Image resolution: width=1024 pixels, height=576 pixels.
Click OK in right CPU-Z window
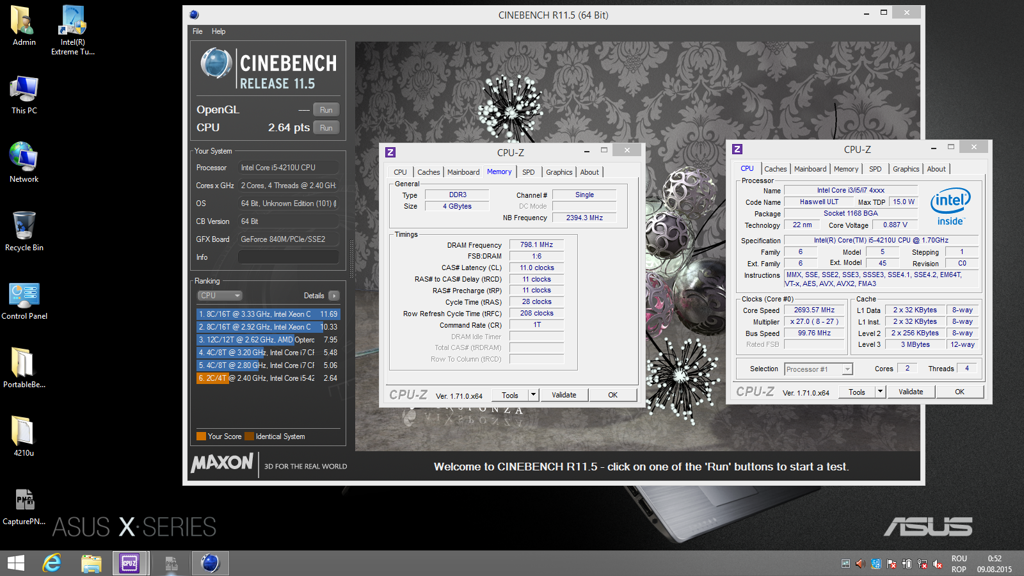point(959,392)
